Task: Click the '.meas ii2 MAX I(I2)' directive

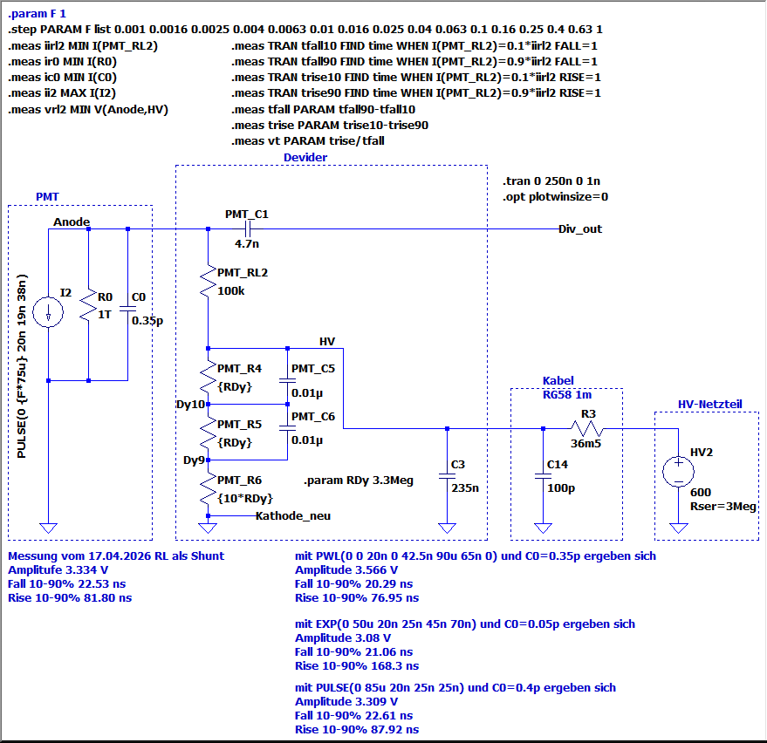Action: (x=62, y=92)
